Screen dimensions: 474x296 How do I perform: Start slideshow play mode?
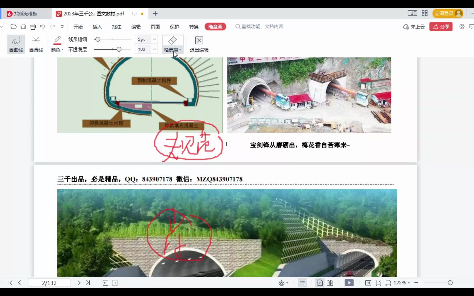[x=349, y=283]
